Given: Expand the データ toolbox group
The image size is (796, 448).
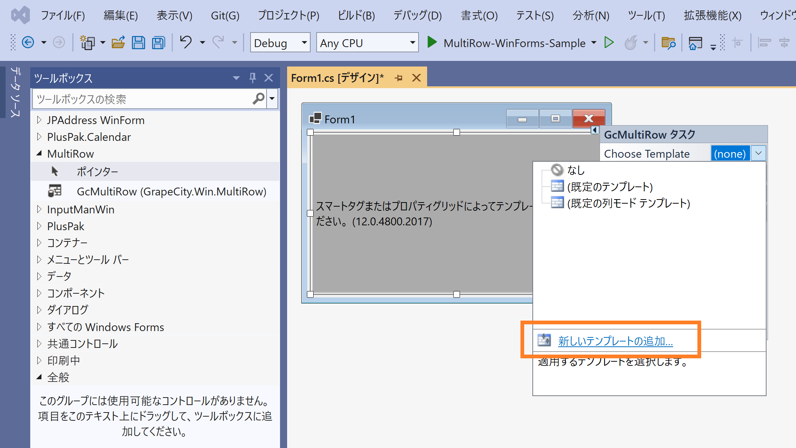Looking at the screenshot, I should point(39,276).
